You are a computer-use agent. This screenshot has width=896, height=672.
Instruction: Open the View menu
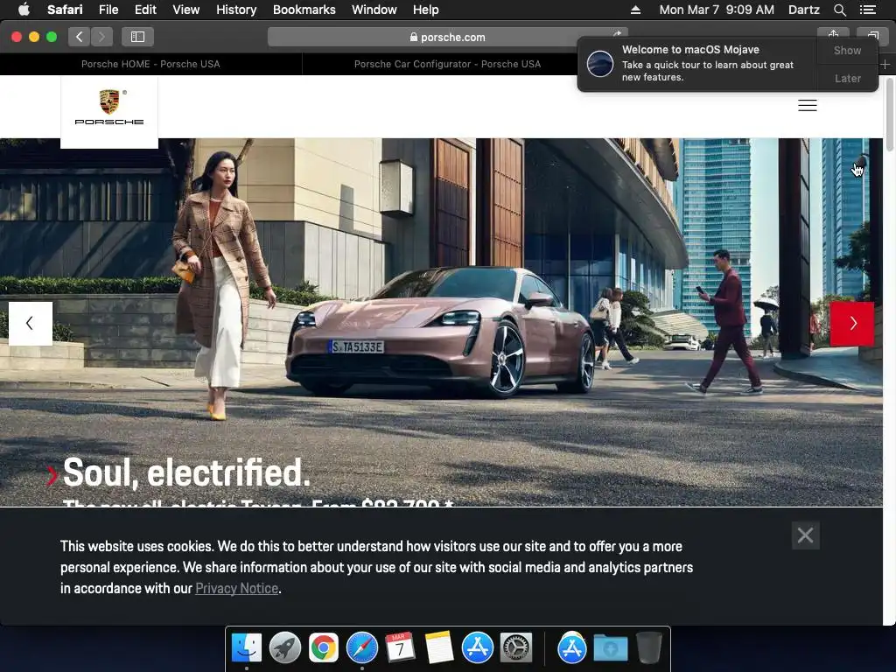(x=185, y=10)
